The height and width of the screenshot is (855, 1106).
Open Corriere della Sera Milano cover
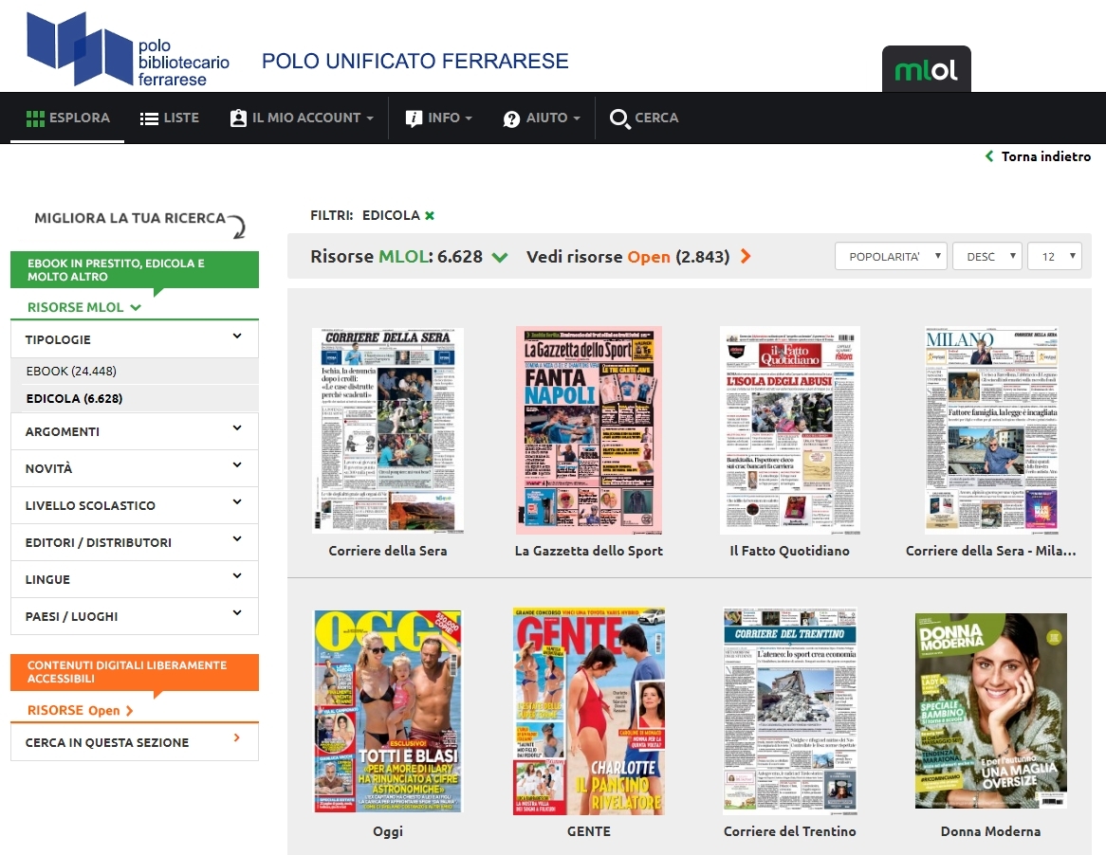coord(991,430)
